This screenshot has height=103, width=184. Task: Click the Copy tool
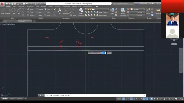[x=30, y=12]
